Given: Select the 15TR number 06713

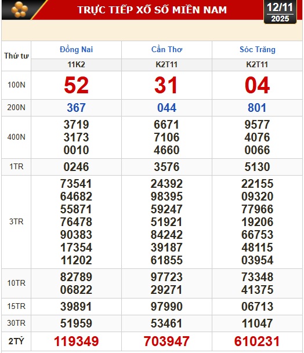Looking at the screenshot, I should [x=257, y=307].
